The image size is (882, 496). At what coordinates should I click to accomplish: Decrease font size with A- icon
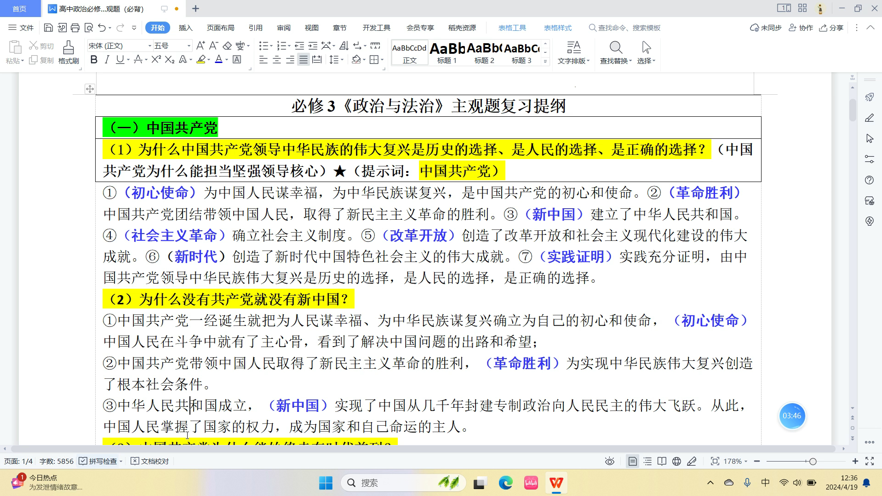point(213,46)
